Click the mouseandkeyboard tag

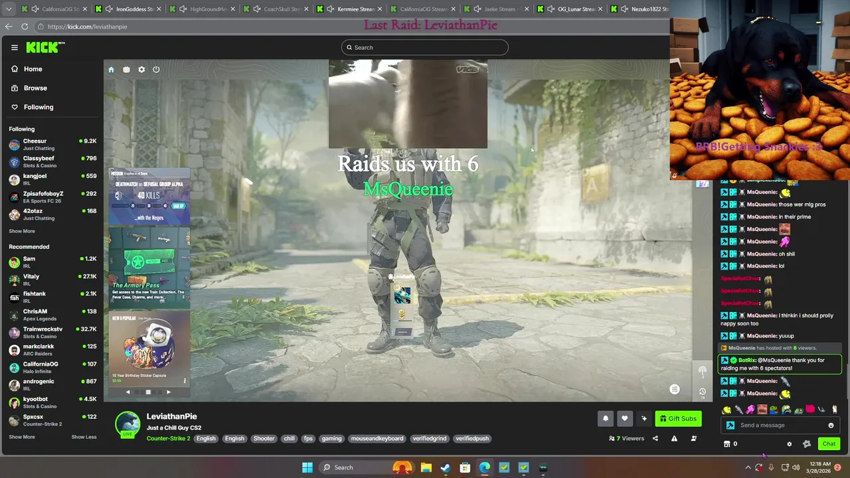point(377,438)
